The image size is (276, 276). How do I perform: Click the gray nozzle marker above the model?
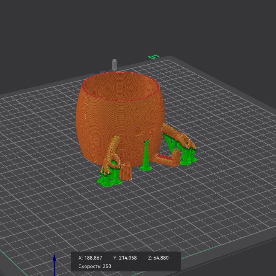click(x=114, y=65)
